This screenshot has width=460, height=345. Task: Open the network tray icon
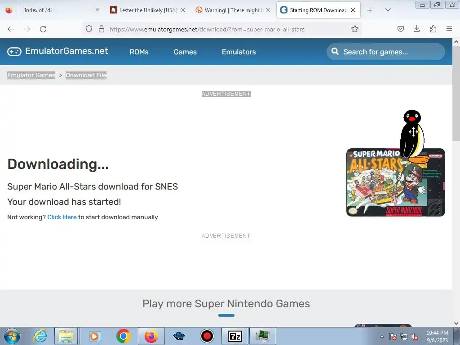pos(404,336)
